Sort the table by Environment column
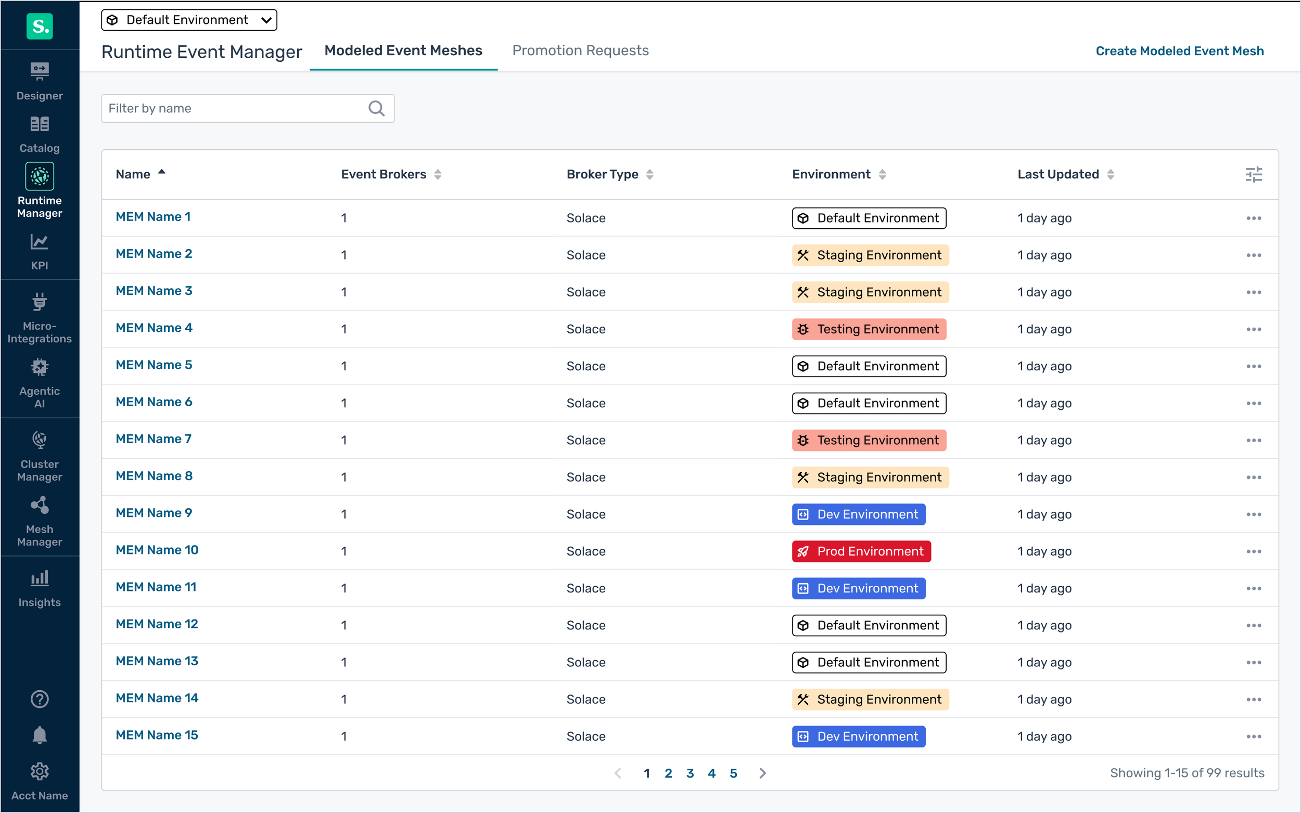Screen dimensions: 1301x813 (882, 174)
